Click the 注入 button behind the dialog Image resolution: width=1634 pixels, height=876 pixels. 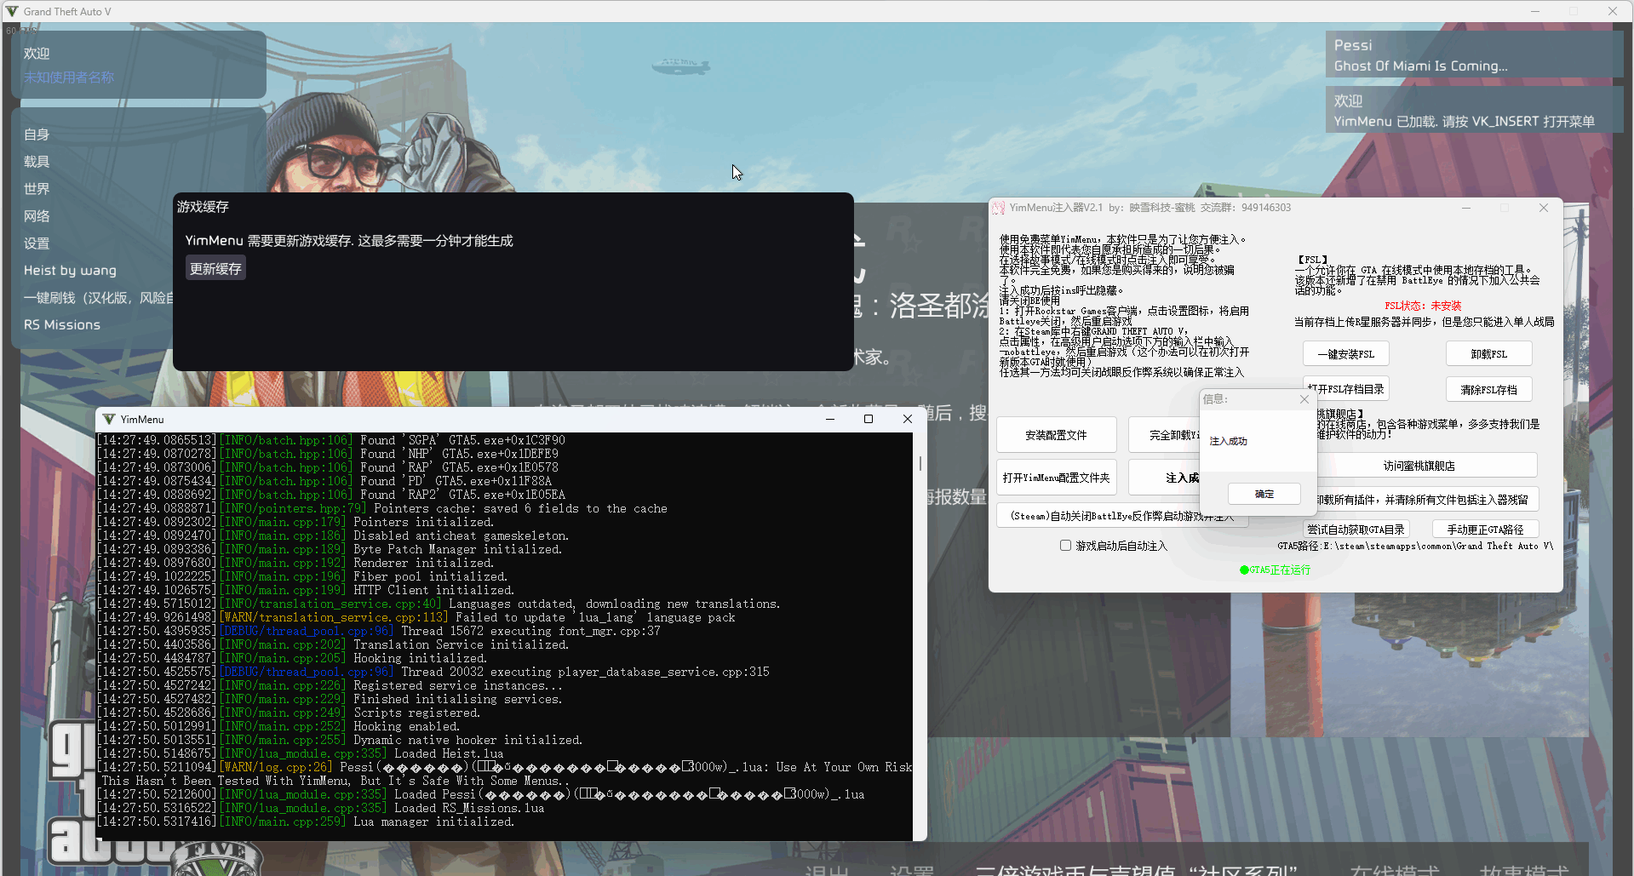(x=1164, y=478)
